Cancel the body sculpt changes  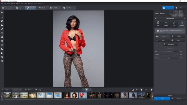pos(178,99)
